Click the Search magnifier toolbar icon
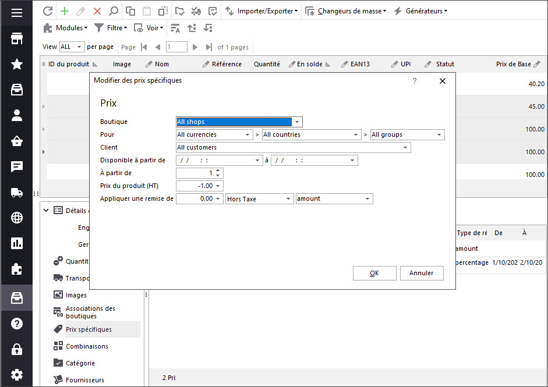The image size is (548, 387). coord(113,11)
